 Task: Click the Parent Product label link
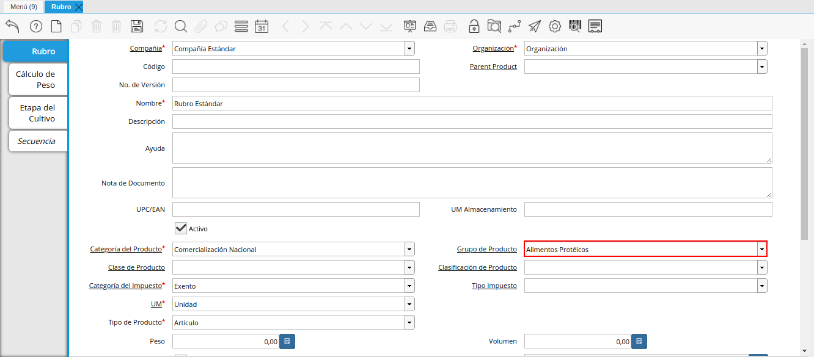493,67
